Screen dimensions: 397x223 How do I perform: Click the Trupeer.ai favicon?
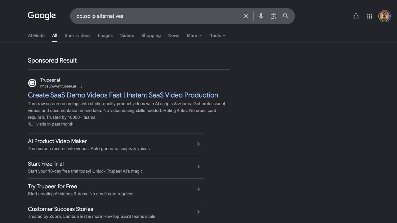(32, 83)
